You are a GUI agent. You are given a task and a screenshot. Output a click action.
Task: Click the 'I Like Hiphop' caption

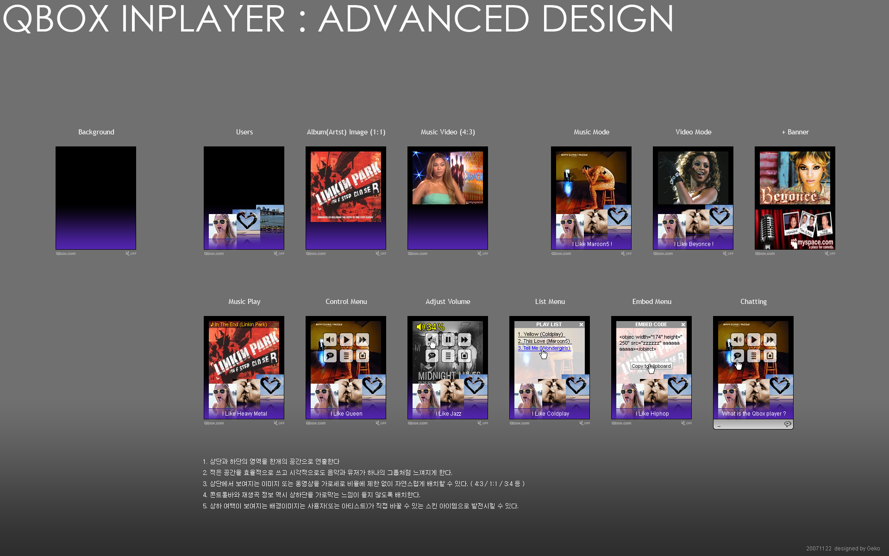point(652,414)
